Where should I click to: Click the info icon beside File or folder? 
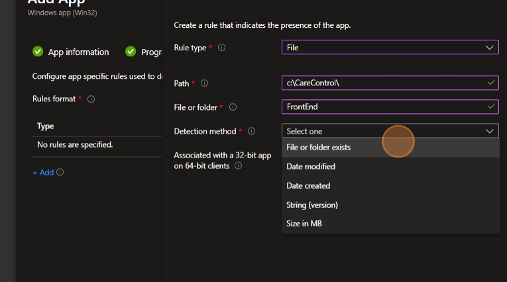click(x=233, y=107)
